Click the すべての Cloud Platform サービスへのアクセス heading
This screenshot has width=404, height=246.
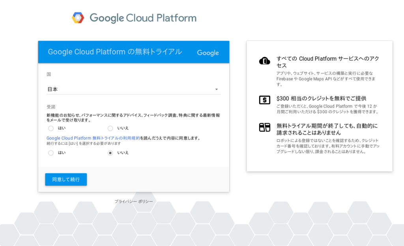[328, 62]
